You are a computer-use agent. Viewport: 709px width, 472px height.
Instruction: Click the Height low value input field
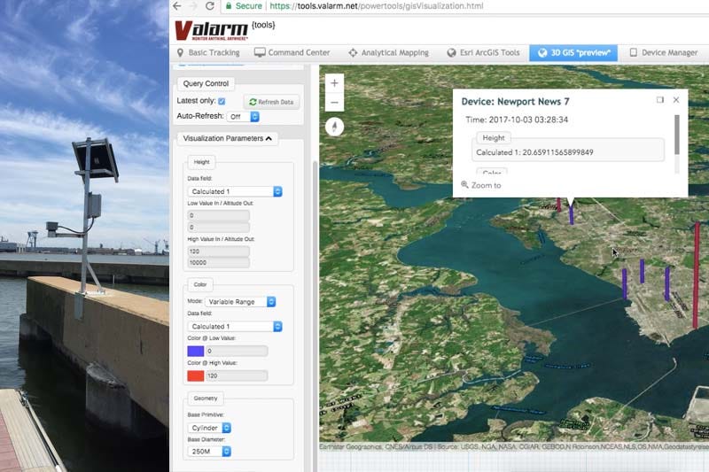218,215
